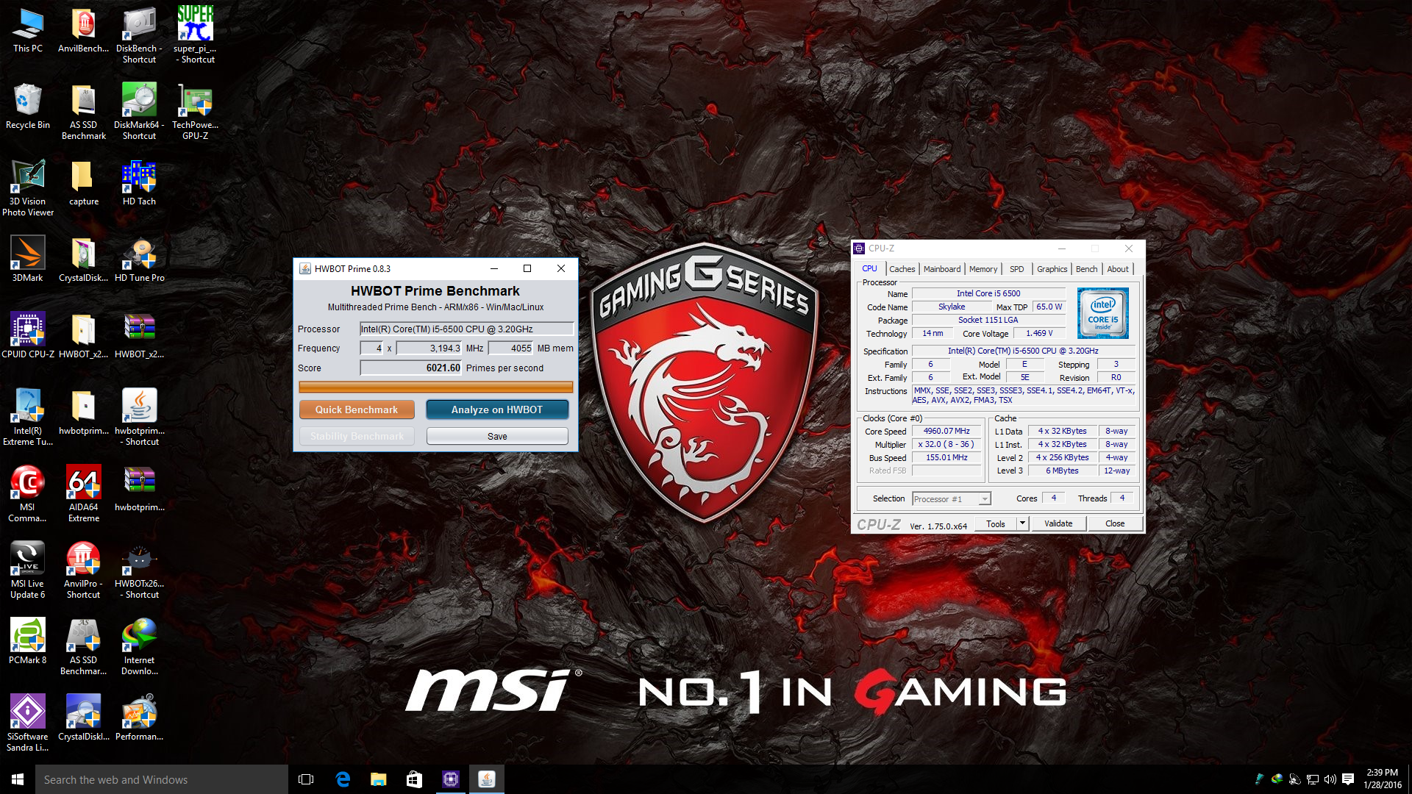The height and width of the screenshot is (794, 1412).
Task: Open volume control in system tray
Action: [1330, 779]
